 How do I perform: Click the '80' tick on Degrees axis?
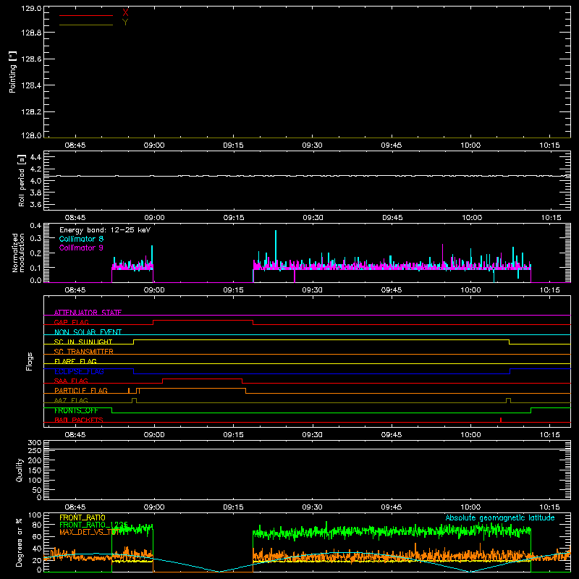pos(37,525)
